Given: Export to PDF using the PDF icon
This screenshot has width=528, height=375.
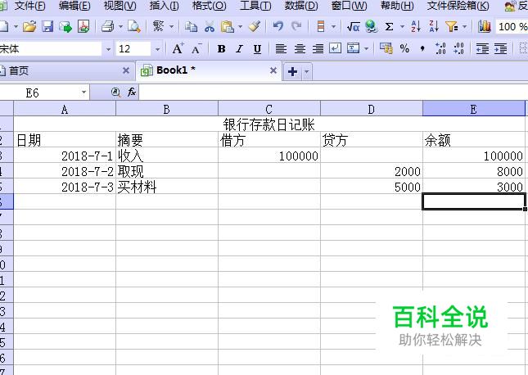Looking at the screenshot, I should 83,27.
